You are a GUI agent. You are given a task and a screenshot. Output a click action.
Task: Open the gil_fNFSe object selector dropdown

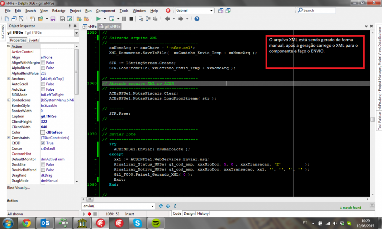pyautogui.click(x=77, y=33)
